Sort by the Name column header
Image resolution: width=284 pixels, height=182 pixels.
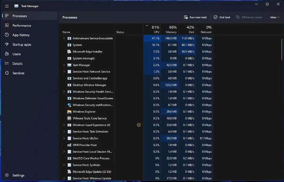[x=87, y=29]
